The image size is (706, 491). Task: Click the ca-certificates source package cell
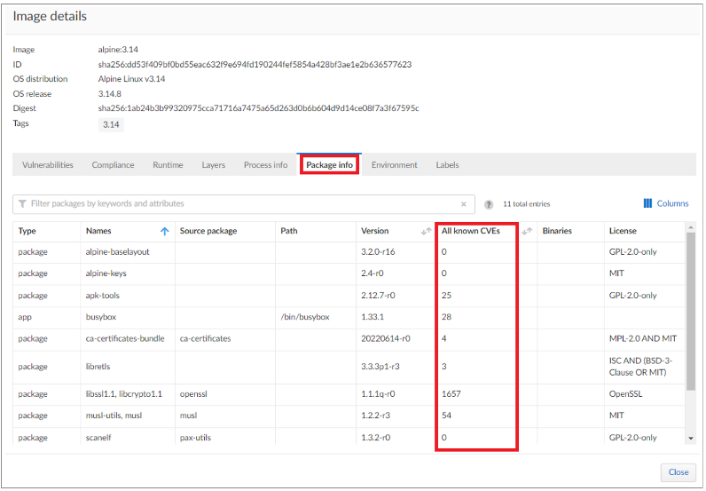coord(205,338)
